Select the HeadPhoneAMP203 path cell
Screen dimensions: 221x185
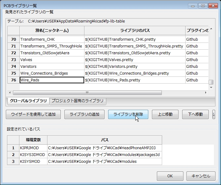(104, 148)
